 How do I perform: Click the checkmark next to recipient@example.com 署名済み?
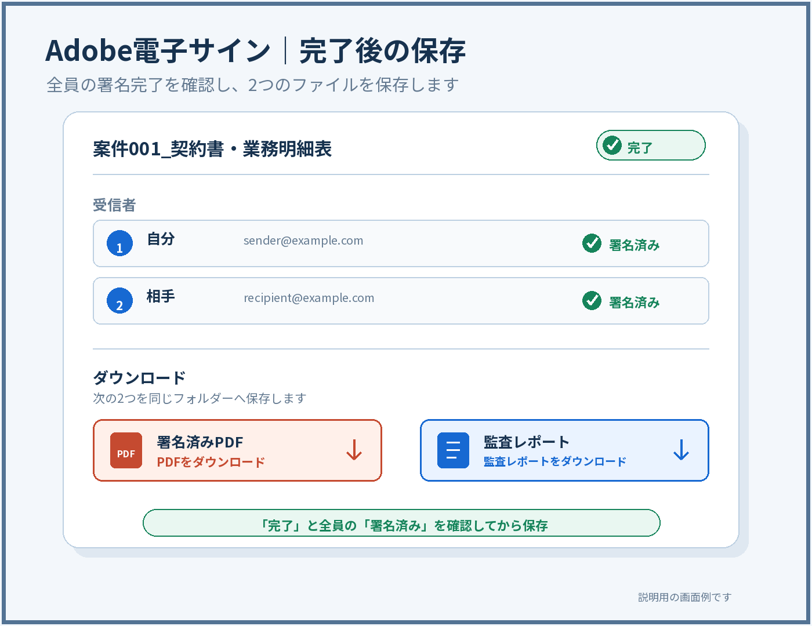592,301
